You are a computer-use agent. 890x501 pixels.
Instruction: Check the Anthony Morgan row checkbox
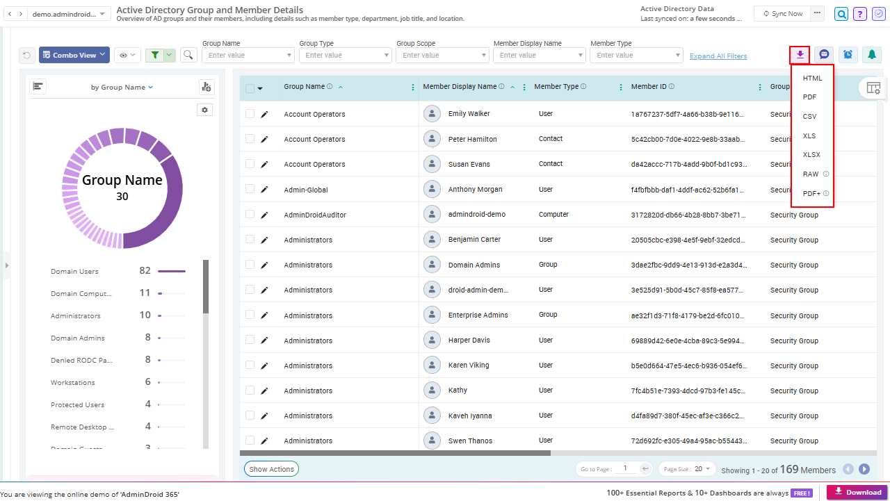[x=250, y=190]
